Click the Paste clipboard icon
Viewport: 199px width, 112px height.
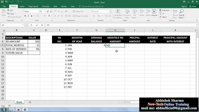pyautogui.click(x=4, y=12)
